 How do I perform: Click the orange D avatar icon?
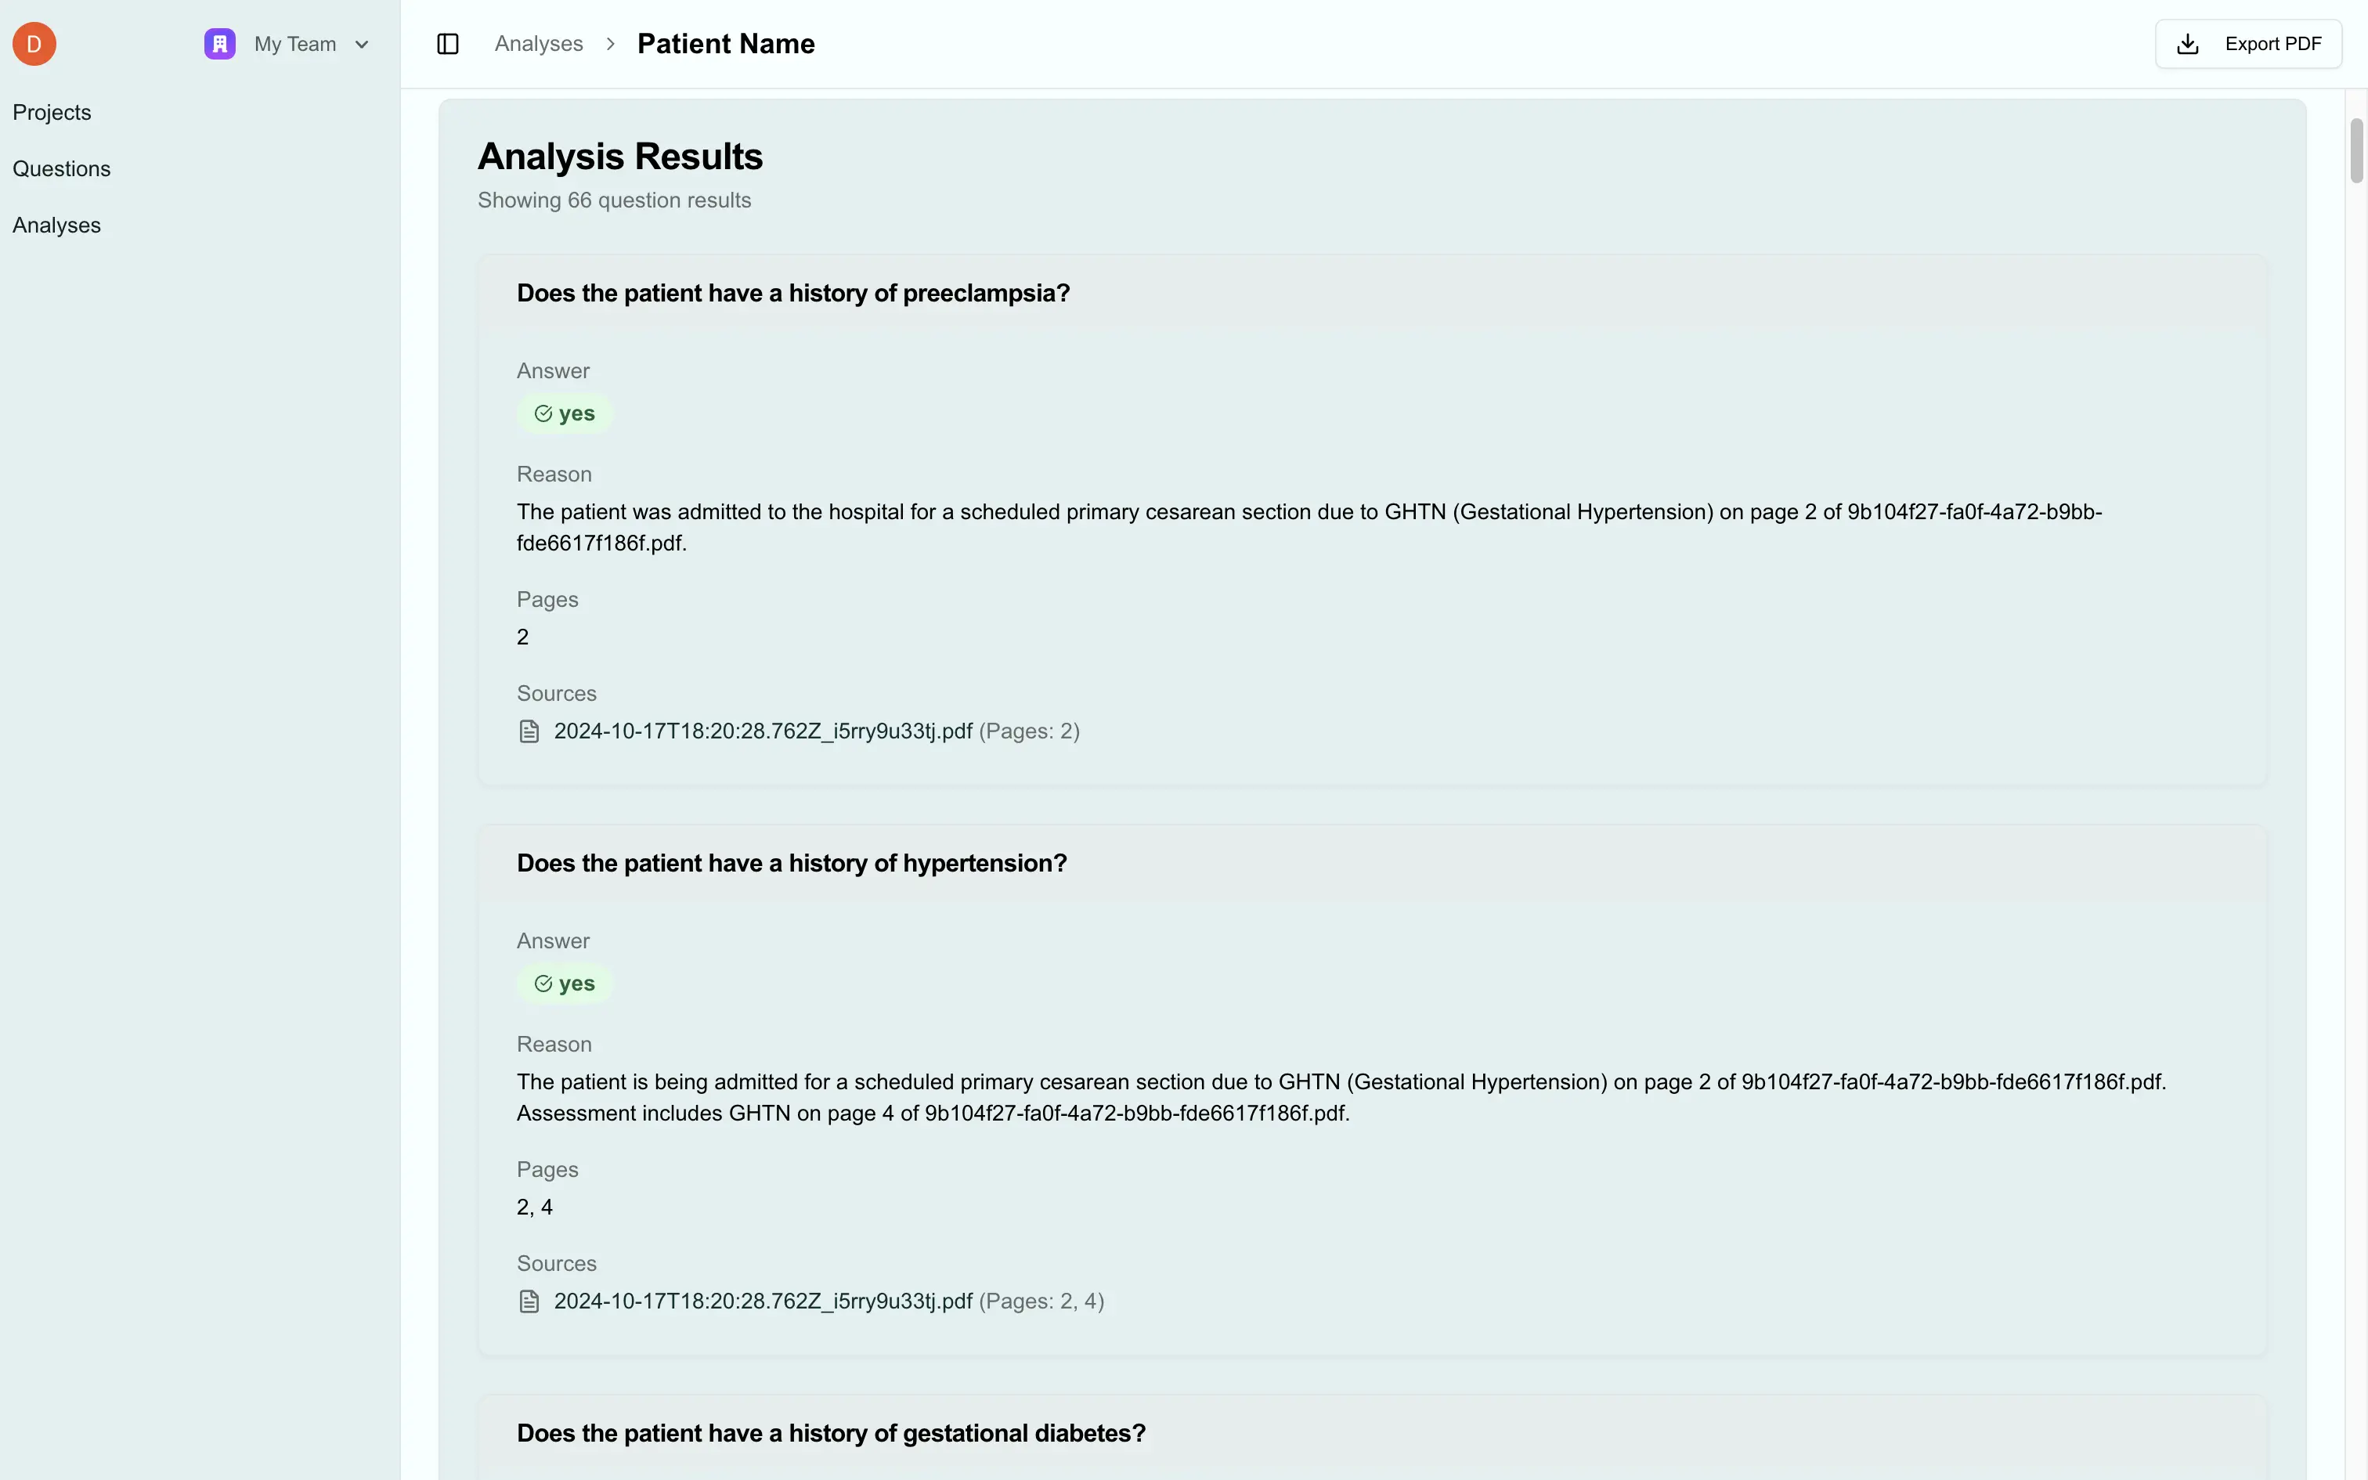point(33,43)
